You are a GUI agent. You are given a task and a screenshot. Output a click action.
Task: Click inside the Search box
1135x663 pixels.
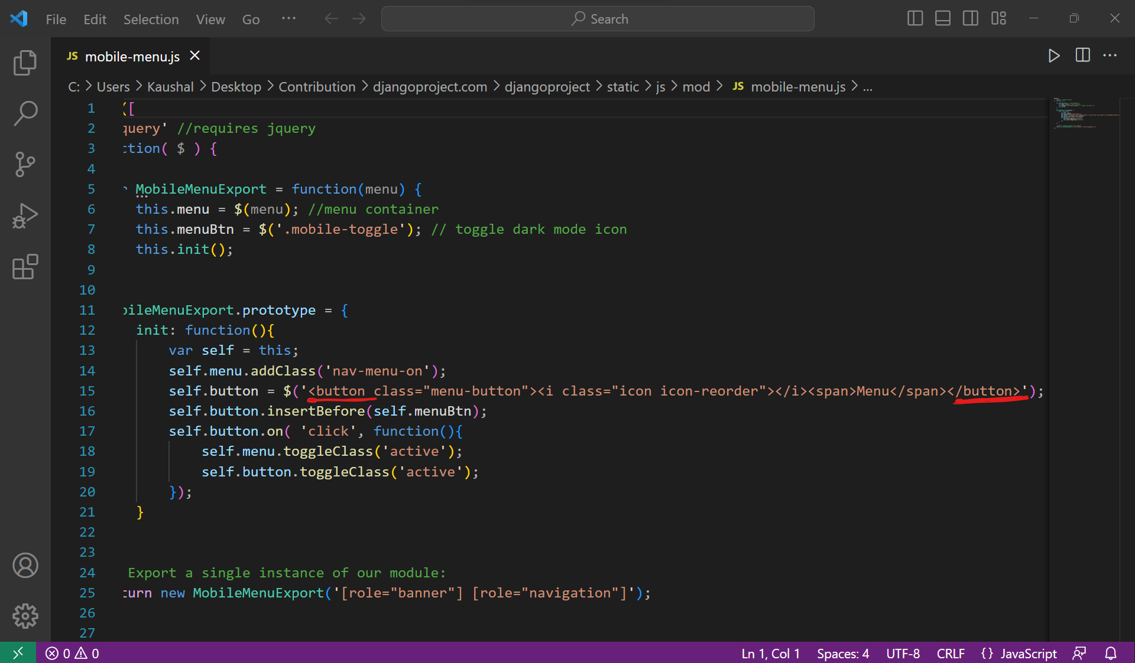pos(597,18)
